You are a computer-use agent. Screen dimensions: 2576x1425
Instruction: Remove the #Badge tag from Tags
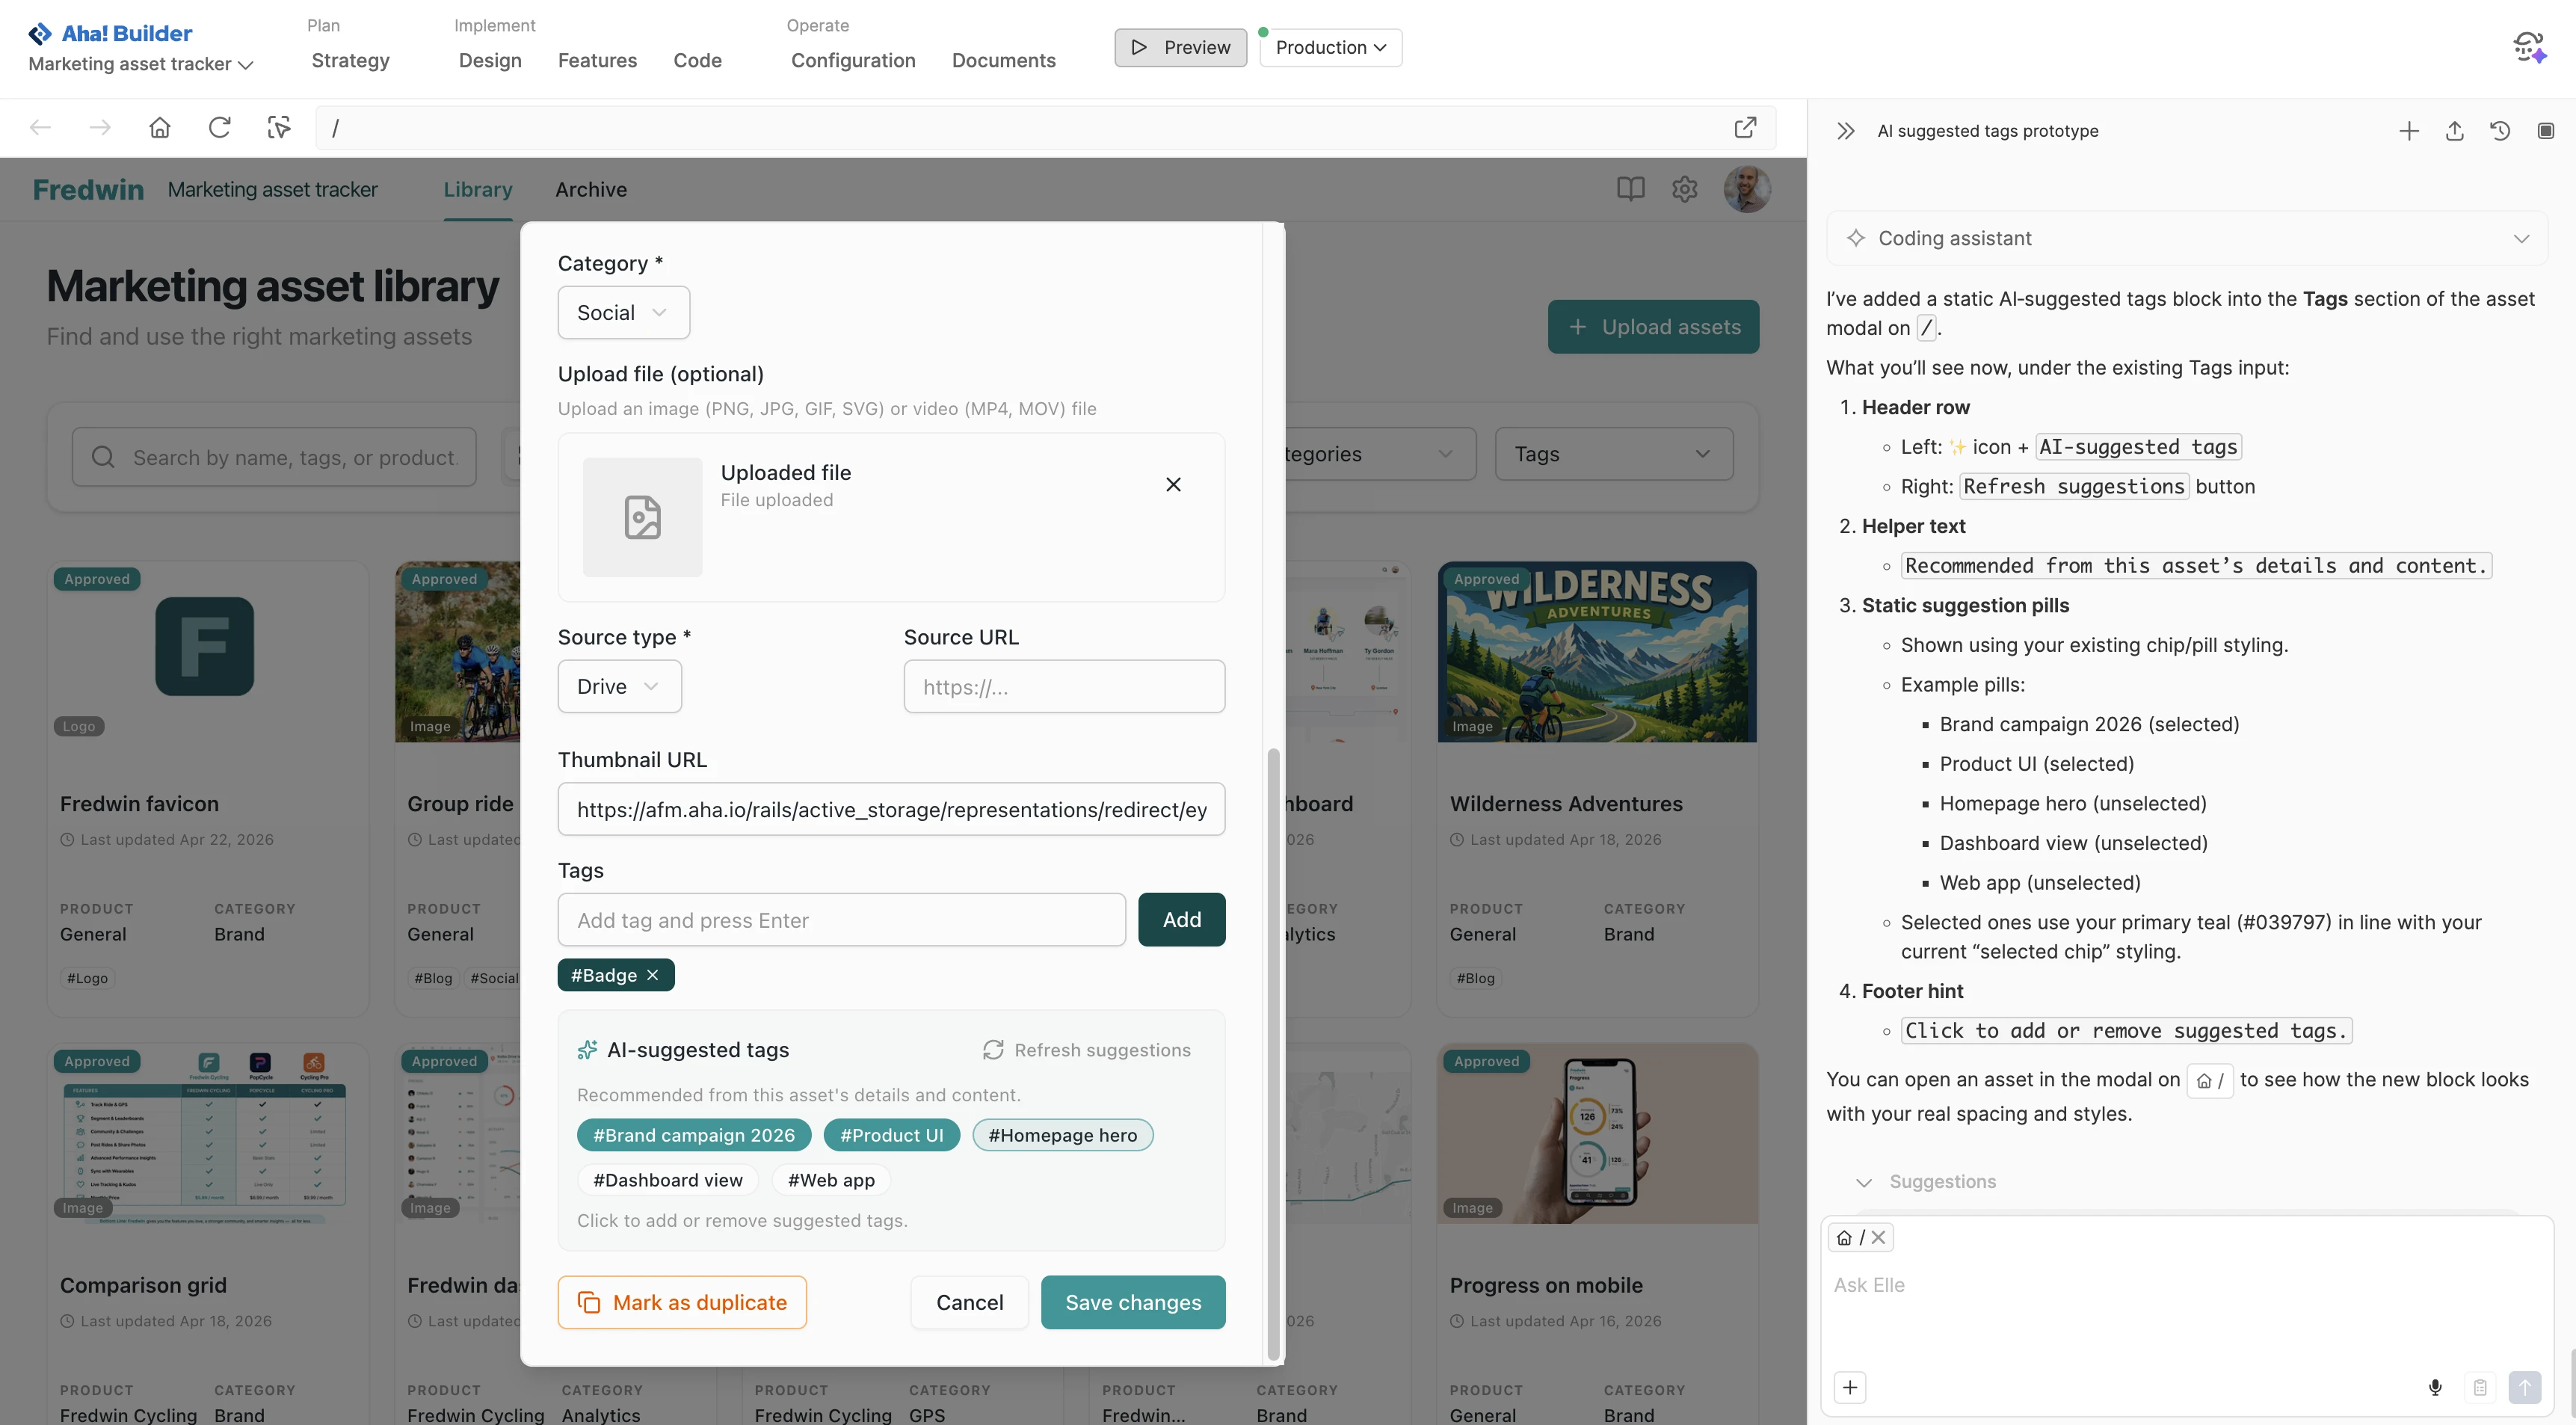tap(653, 975)
